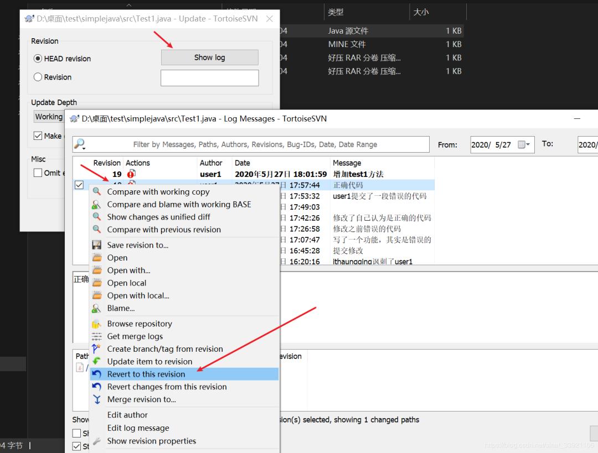Click the Revert to this revision icon

[x=97, y=374]
